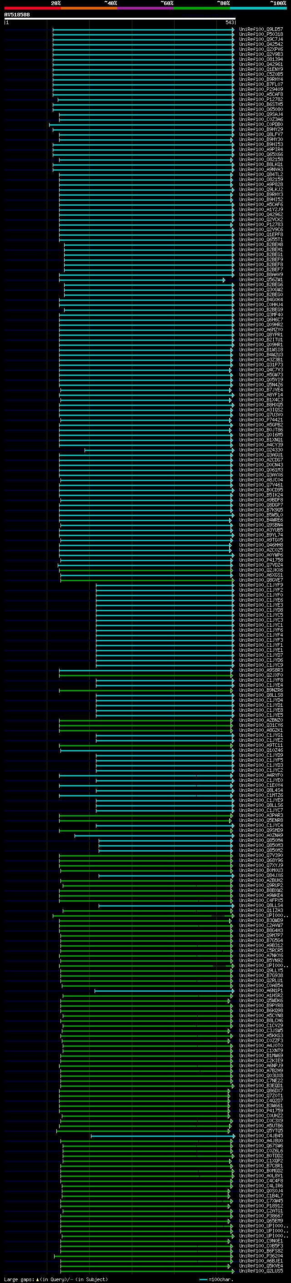291x1283 pixels.
Task: Select hit label UniRef100_C1JYF2
Action: tap(261, 590)
